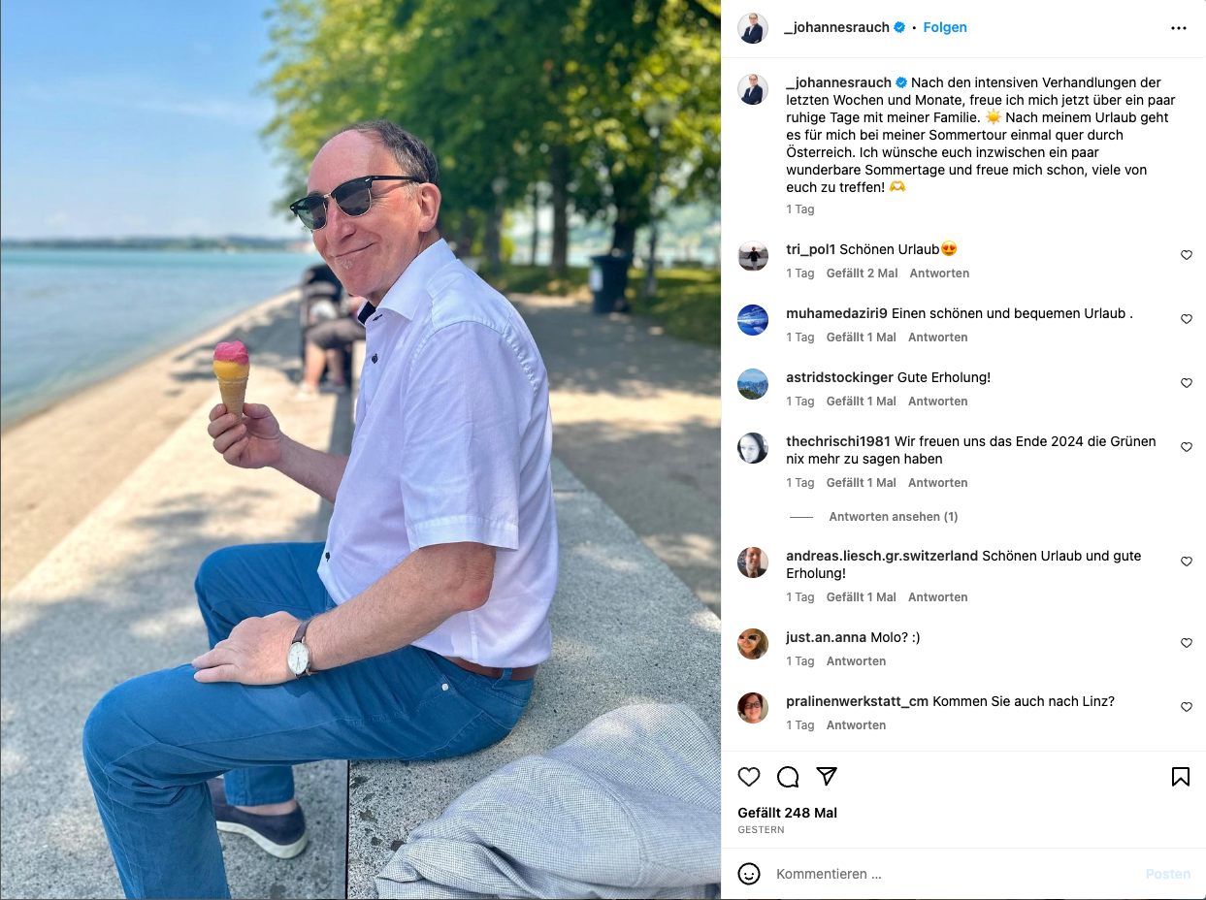The width and height of the screenshot is (1206, 900).
Task: Share the post using the paper plane icon
Action: tap(827, 777)
